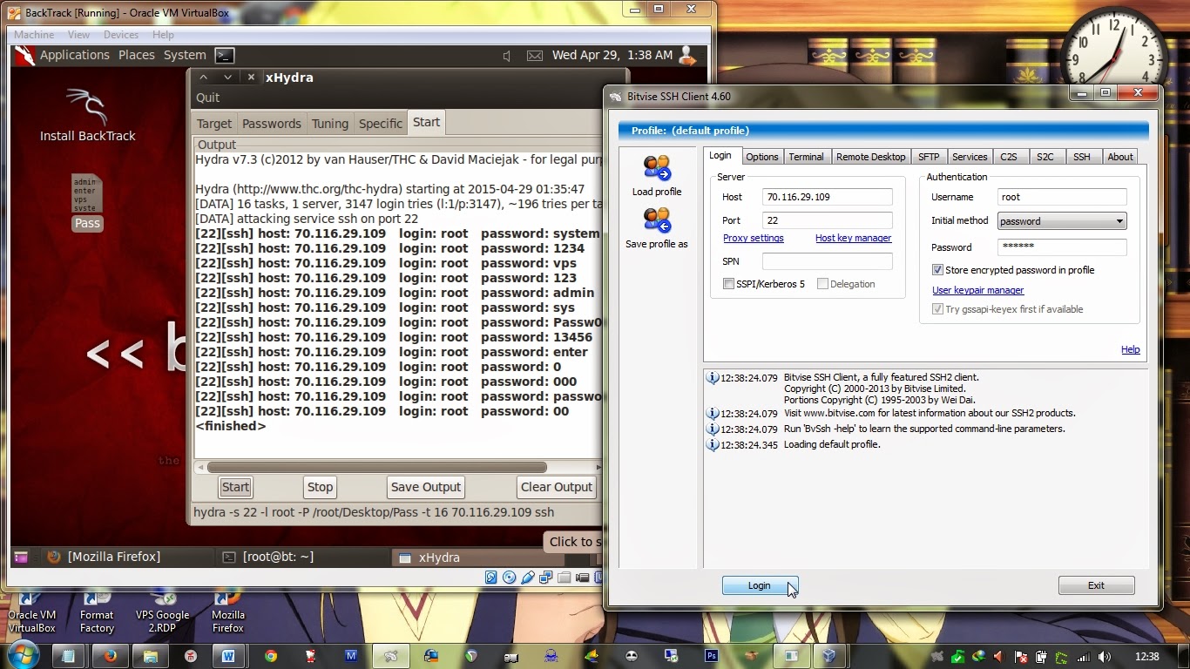Viewport: 1190px width, 669px height.
Task: Switch to the Options tab in Bitvise
Action: pyautogui.click(x=762, y=157)
